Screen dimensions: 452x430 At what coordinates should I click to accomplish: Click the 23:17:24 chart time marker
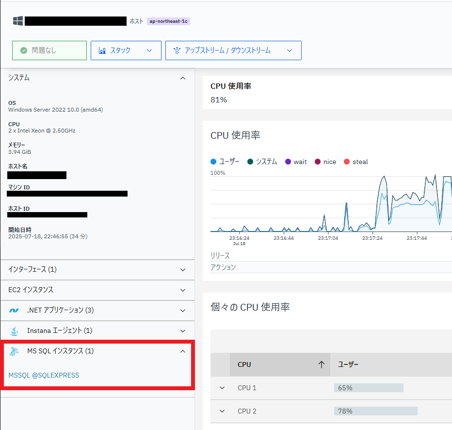tap(372, 238)
